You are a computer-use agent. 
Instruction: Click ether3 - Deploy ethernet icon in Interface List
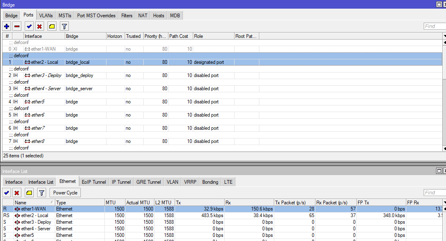[17, 222]
